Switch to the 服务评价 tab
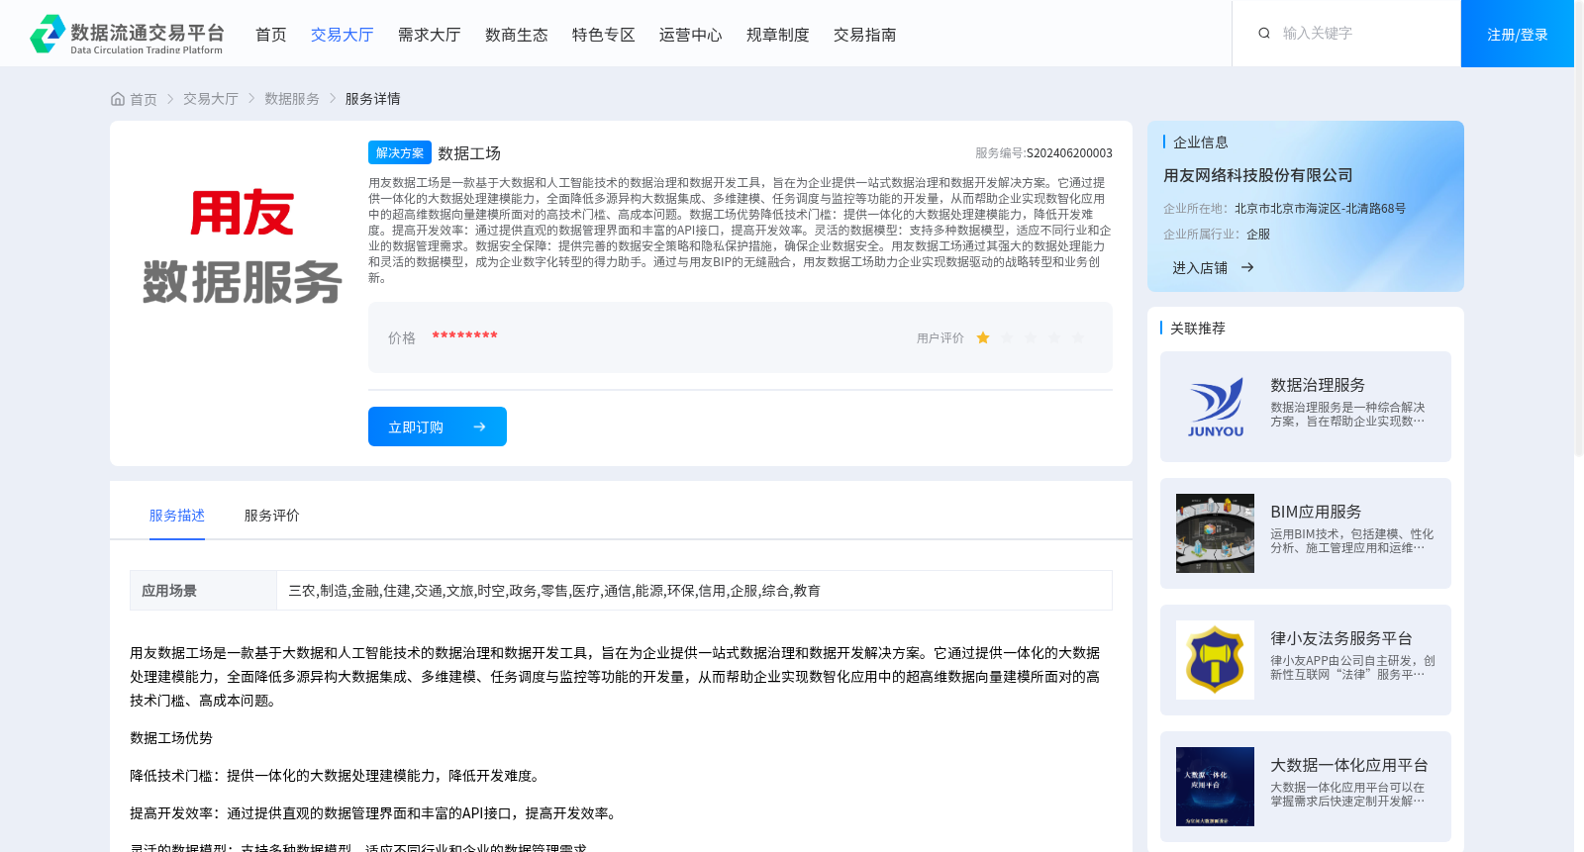Viewport: 1584px width, 852px height. [272, 516]
